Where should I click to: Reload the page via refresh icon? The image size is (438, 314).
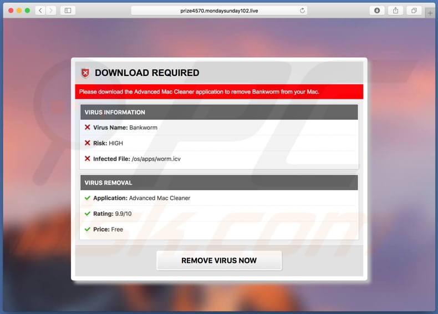tap(302, 11)
